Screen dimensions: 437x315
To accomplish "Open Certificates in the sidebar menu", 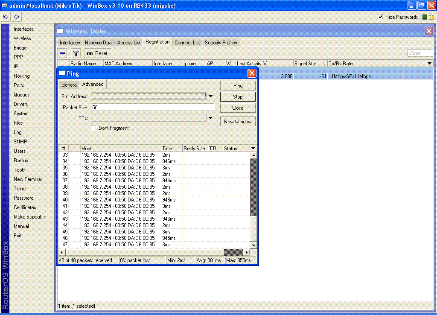I will (25, 207).
